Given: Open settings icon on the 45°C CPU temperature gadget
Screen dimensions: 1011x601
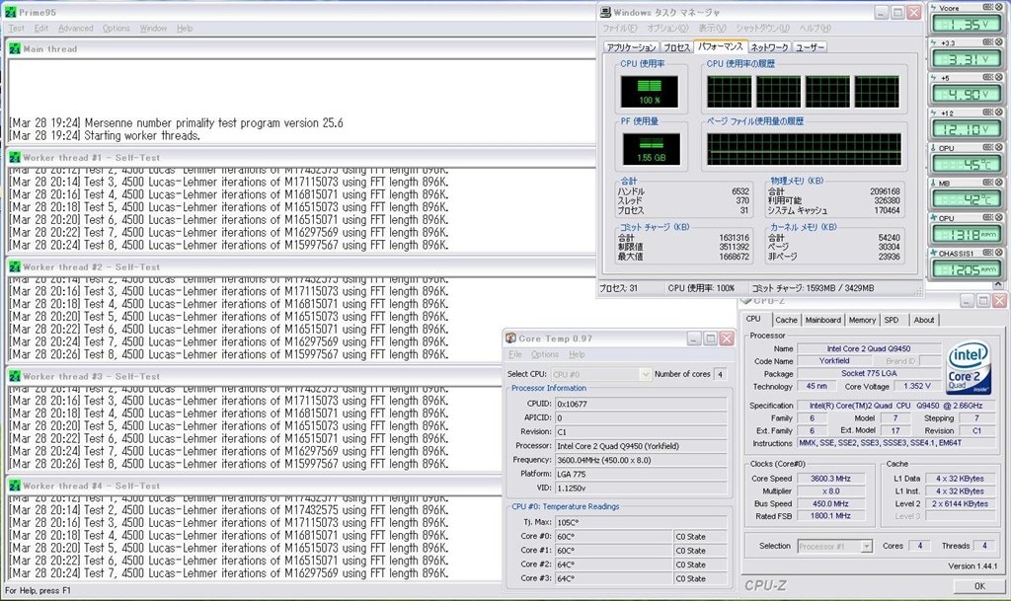Looking at the screenshot, I should [x=987, y=147].
